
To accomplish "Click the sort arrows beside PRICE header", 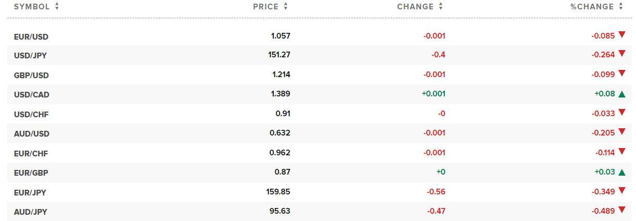I will [x=285, y=7].
